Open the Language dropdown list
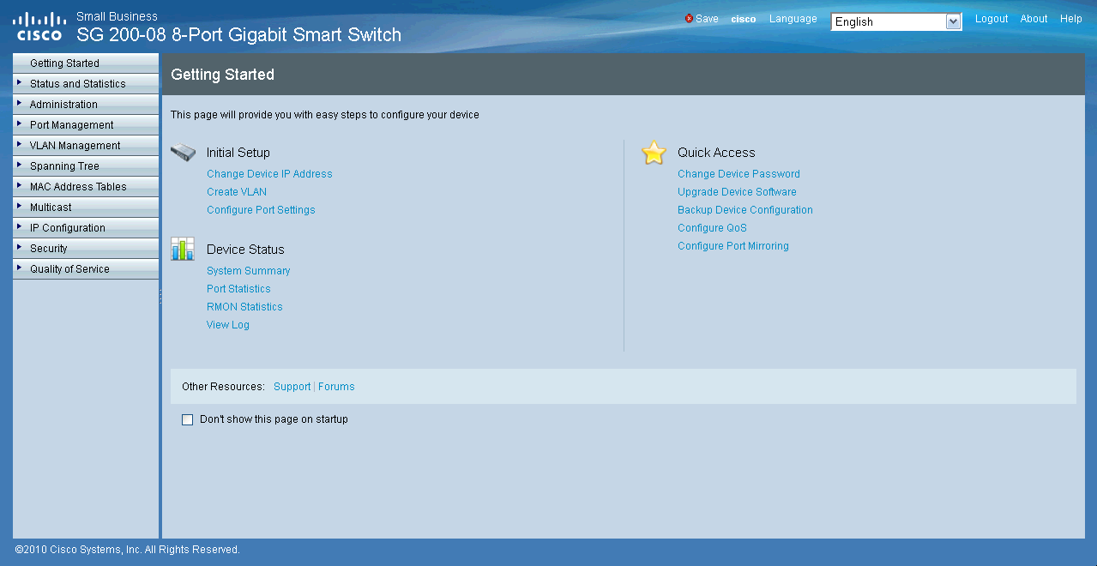 pyautogui.click(x=953, y=21)
